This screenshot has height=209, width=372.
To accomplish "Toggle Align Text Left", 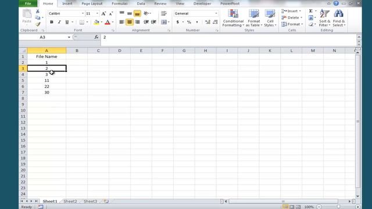I will pyautogui.click(x=121, y=22).
